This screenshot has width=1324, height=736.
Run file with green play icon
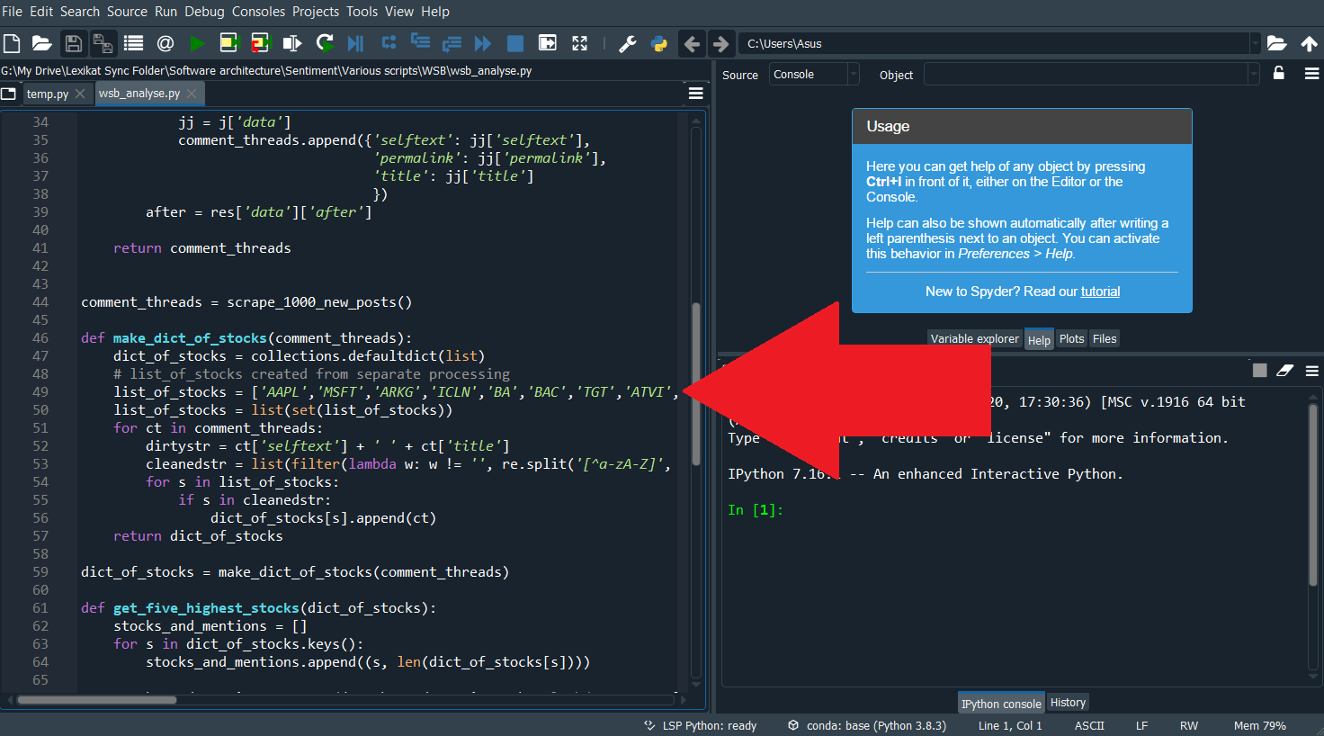197,43
